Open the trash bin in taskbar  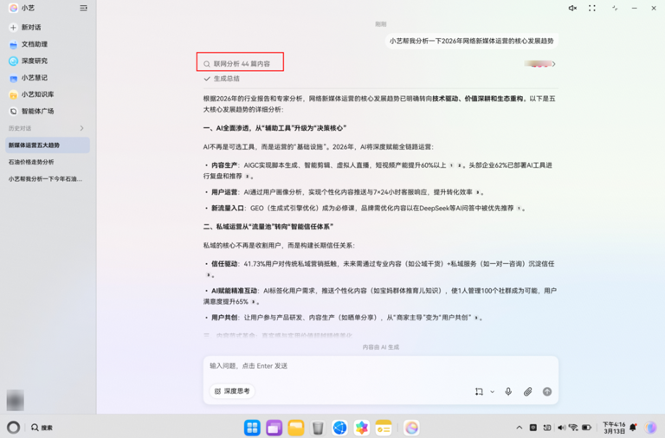coord(318,428)
